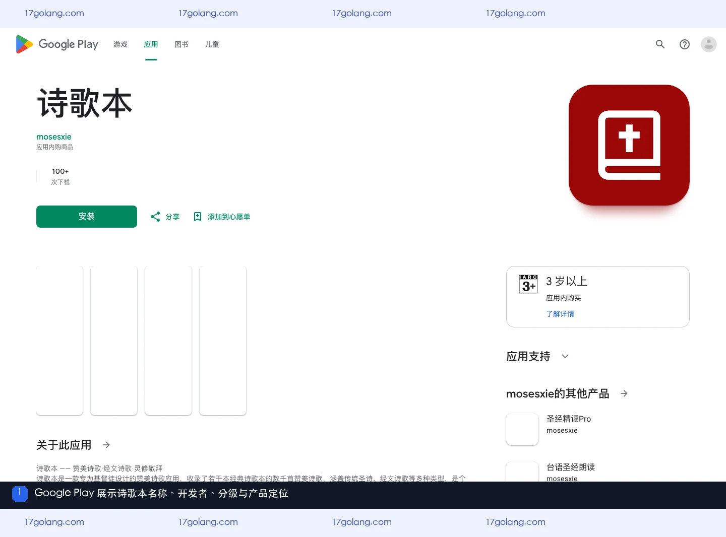Viewport: 726px width, 537px height.
Task: Open developer link mosesxie under title
Action: [x=54, y=137]
